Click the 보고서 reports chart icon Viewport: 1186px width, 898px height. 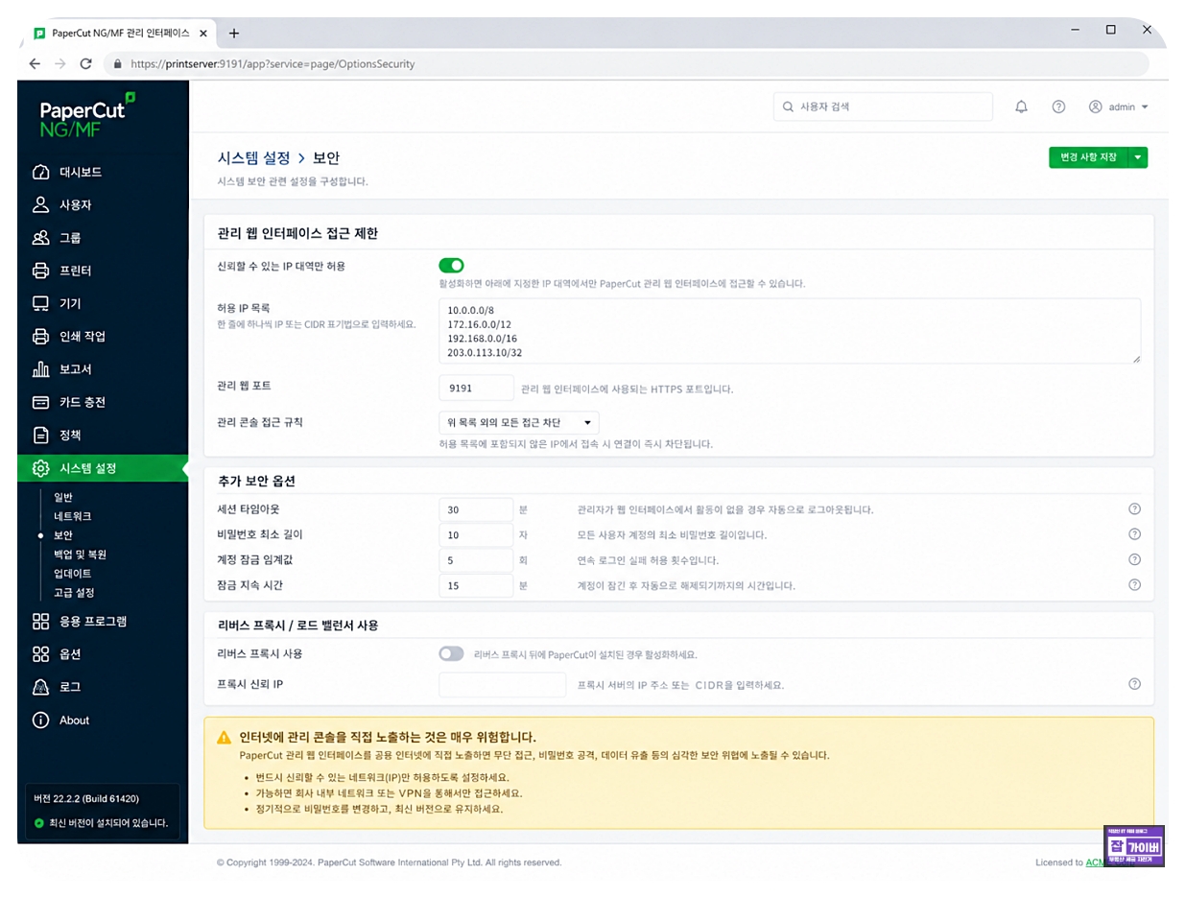pyautogui.click(x=40, y=369)
